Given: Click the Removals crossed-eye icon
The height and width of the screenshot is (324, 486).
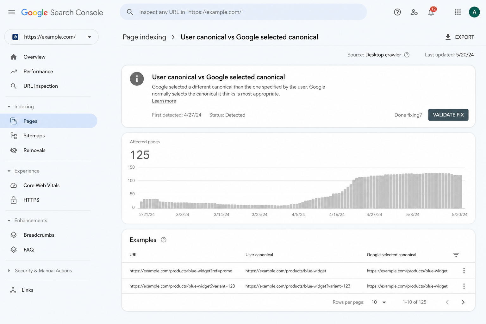Looking at the screenshot, I should pyautogui.click(x=14, y=150).
